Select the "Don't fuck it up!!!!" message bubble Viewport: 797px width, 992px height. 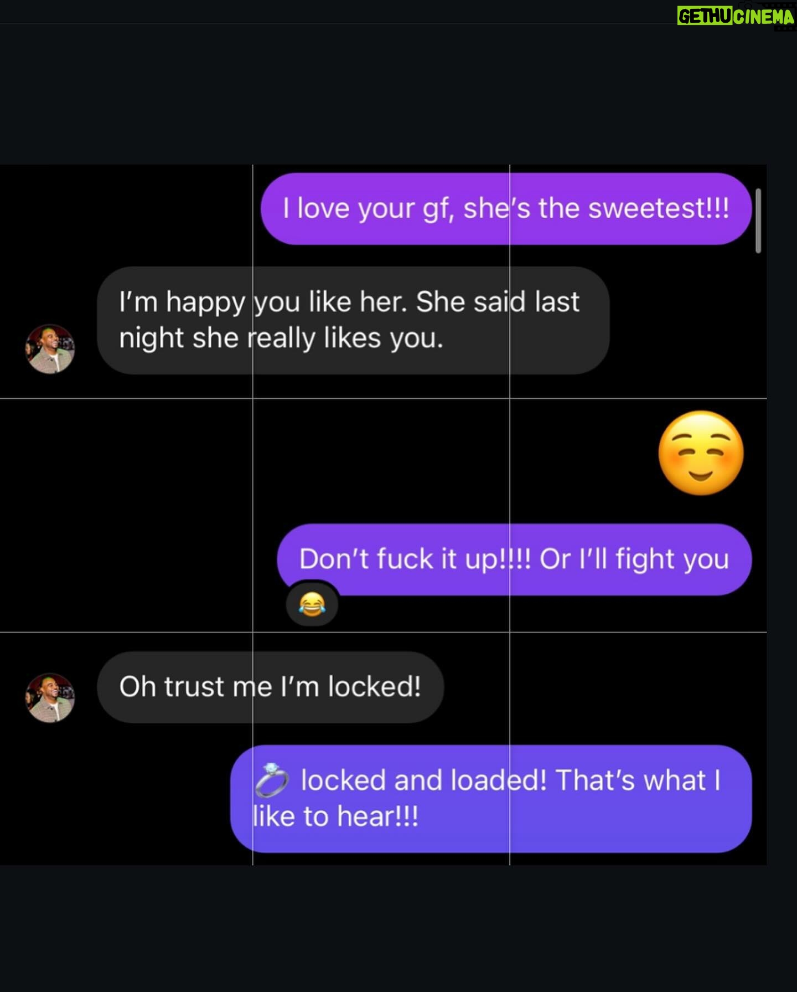click(x=514, y=559)
